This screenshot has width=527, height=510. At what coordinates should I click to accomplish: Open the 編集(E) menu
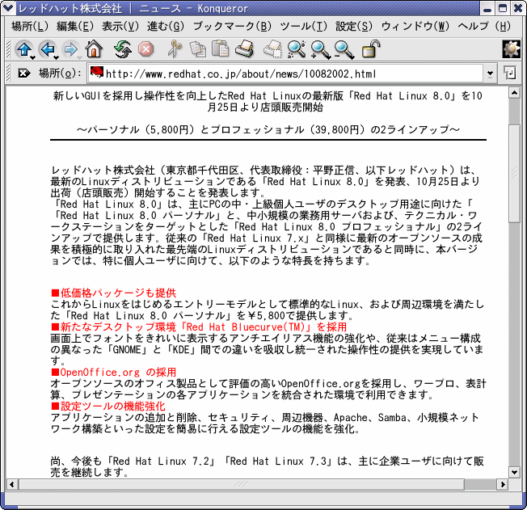pos(75,26)
